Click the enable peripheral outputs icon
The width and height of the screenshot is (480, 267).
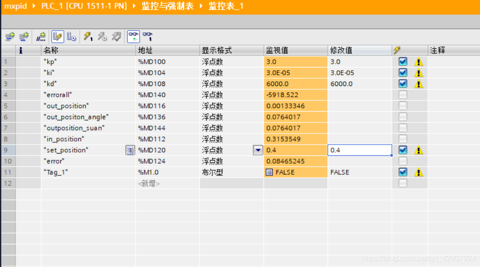(117, 37)
